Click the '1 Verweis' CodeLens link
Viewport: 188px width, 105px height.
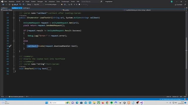pos(22,66)
